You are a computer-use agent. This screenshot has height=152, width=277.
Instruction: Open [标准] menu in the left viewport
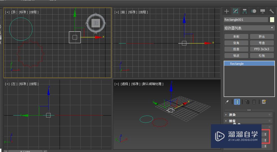23,84
